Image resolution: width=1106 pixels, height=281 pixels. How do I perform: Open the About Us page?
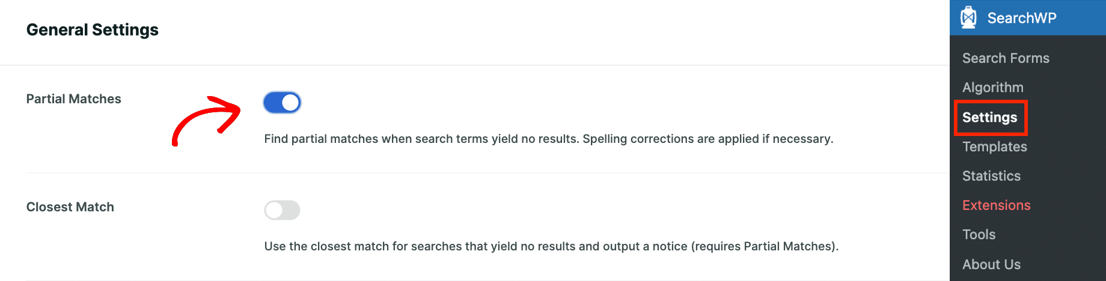tap(991, 264)
